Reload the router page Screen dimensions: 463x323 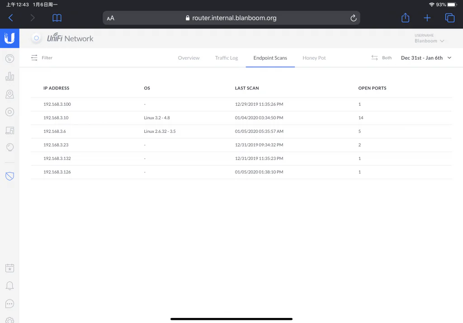(353, 18)
